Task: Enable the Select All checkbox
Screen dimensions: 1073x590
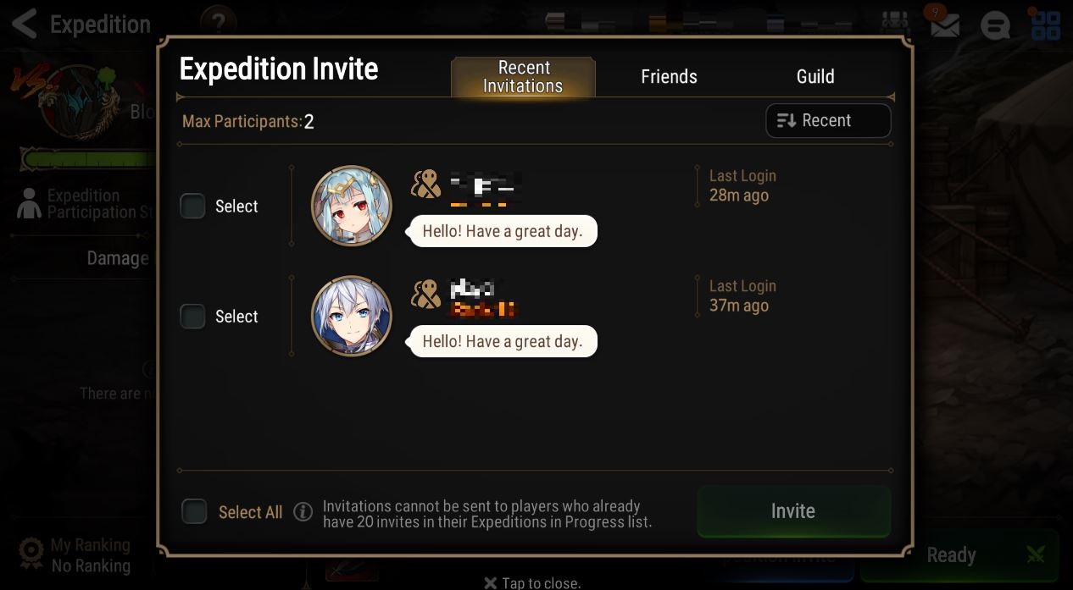Action: coord(194,511)
